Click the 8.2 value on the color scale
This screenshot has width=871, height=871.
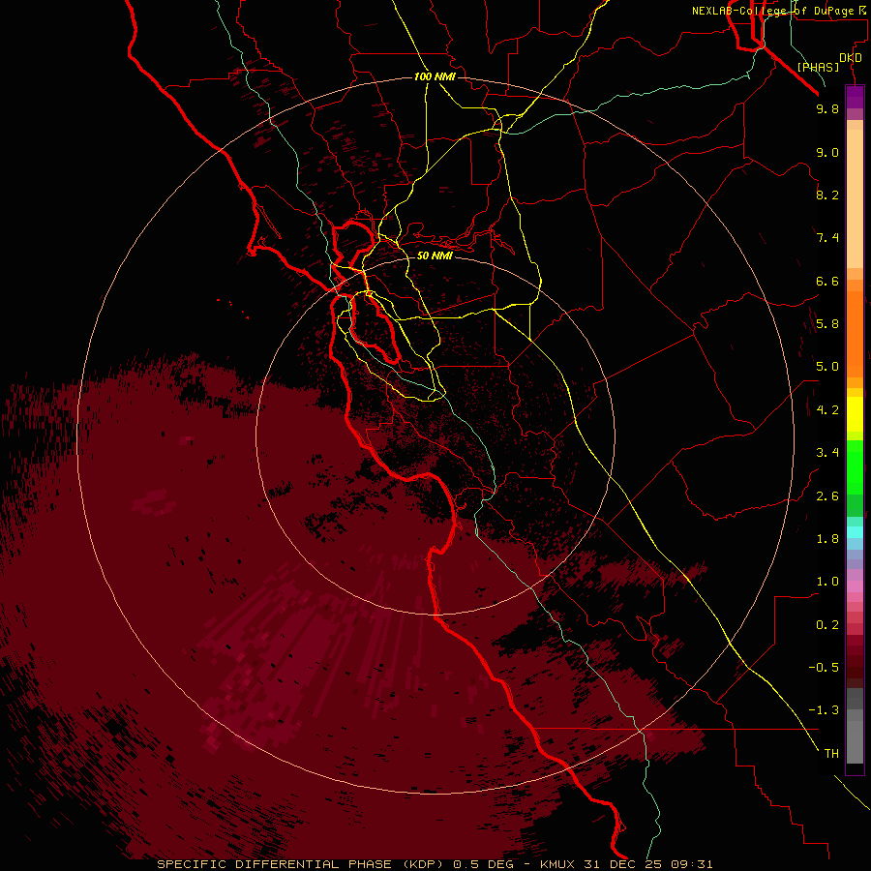tap(827, 195)
